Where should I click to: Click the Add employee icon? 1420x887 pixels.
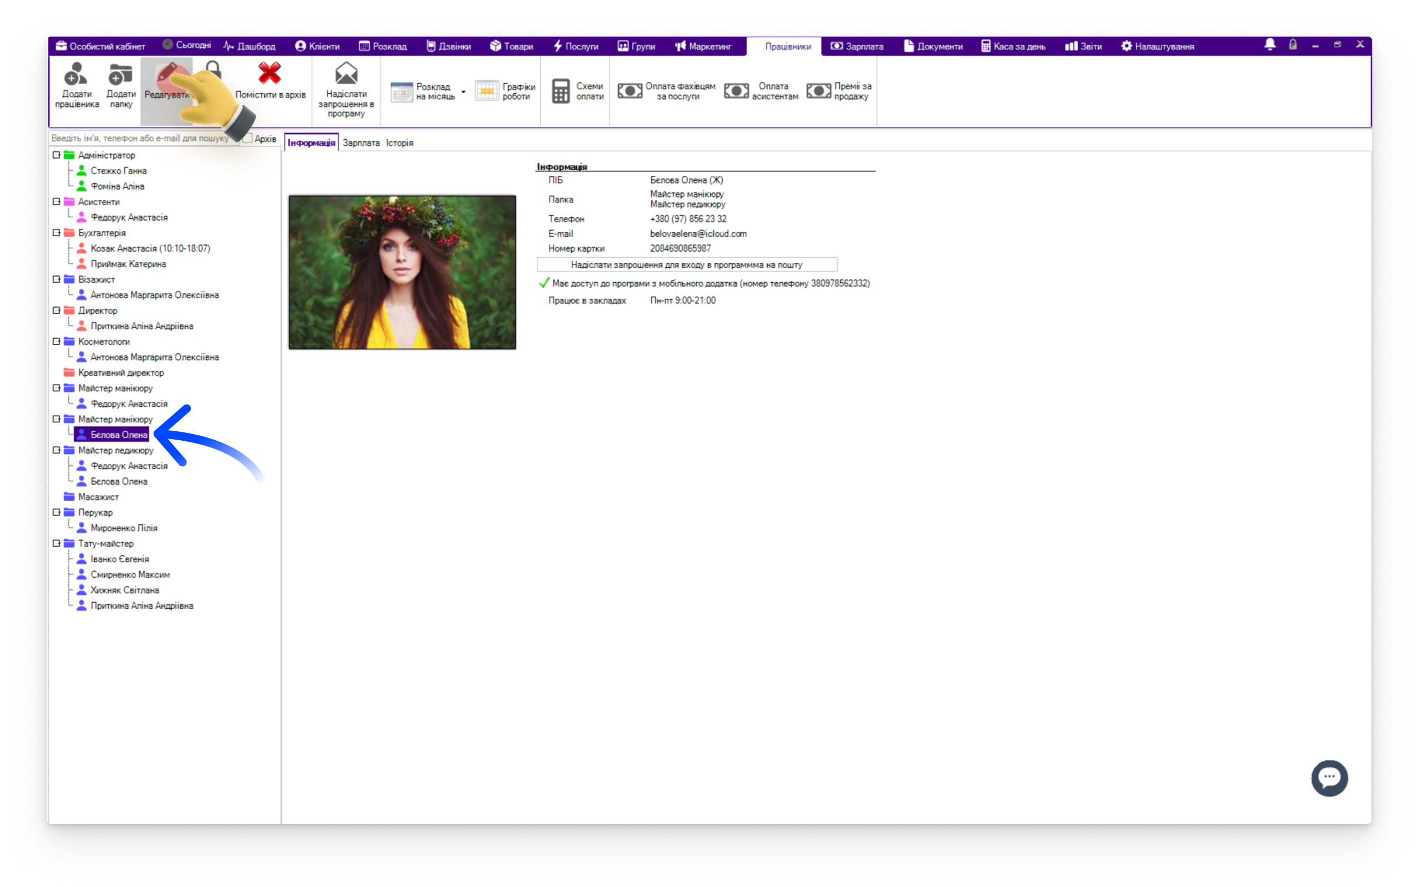tap(77, 75)
